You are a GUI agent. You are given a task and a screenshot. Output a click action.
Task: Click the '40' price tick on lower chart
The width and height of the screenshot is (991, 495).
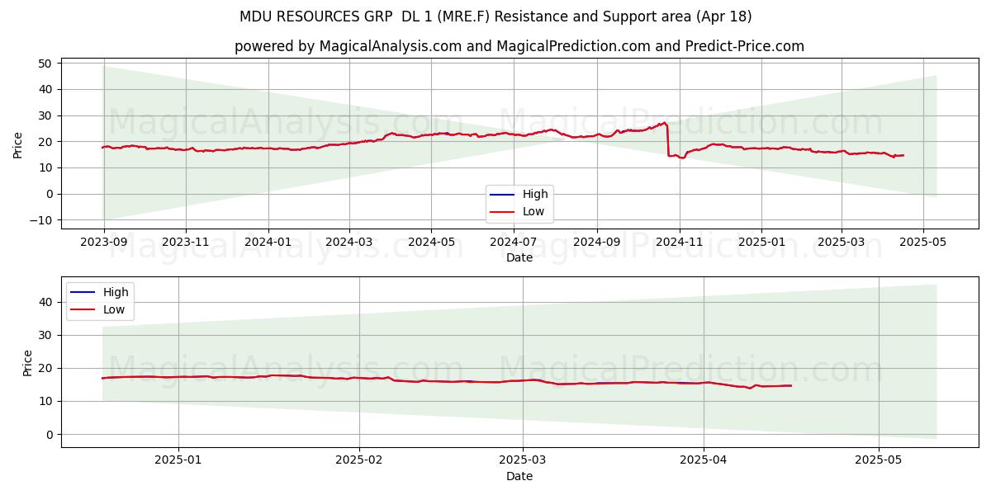tap(45, 303)
